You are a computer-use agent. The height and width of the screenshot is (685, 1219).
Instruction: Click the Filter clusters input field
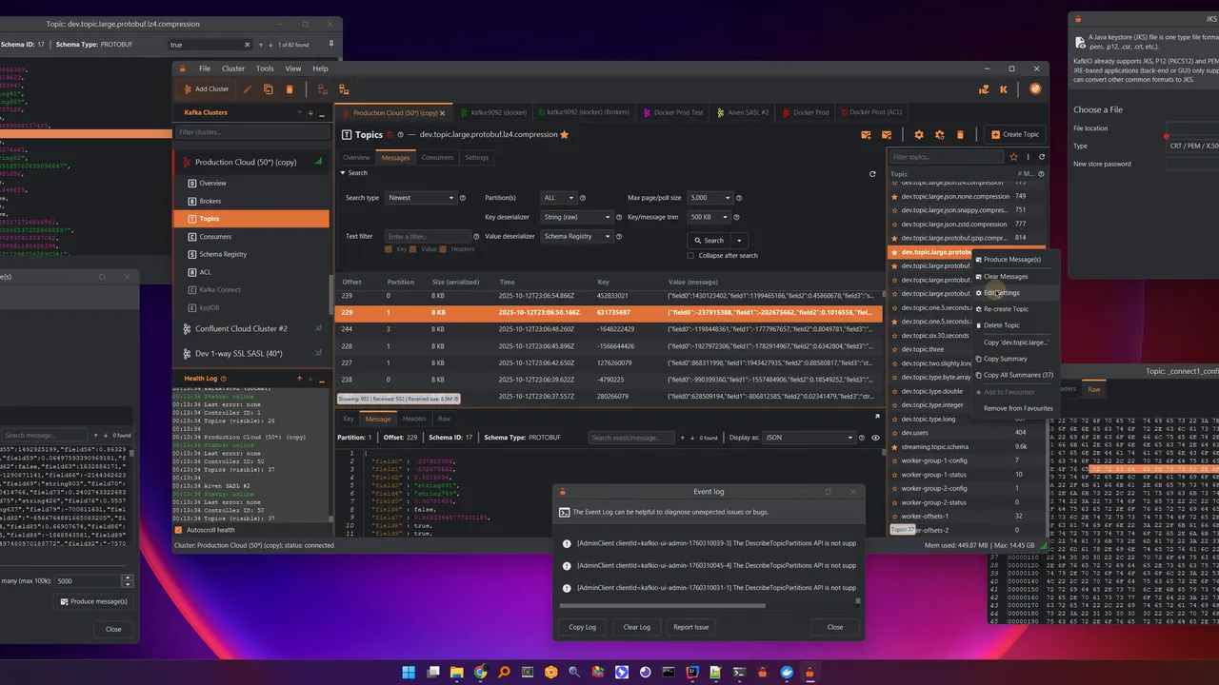250,132
